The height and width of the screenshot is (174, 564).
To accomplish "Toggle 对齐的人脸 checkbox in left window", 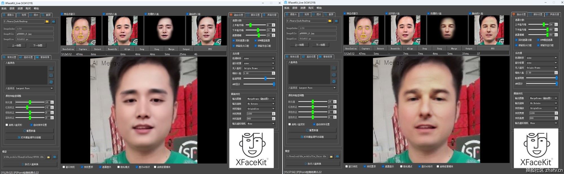I will click(104, 14).
